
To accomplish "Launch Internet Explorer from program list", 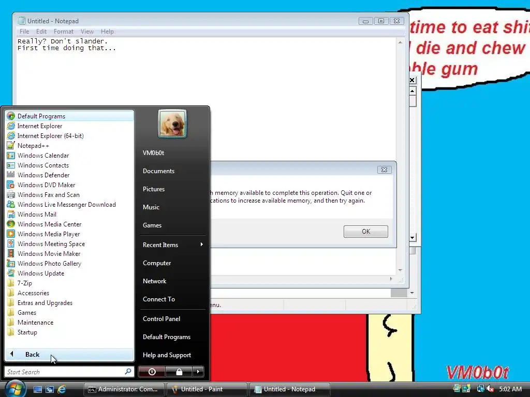I will point(70,126).
